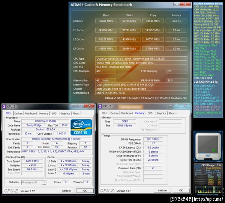Open the Graphics tab in left CPU-Z window
The height and width of the screenshot is (203, 225).
point(65,113)
